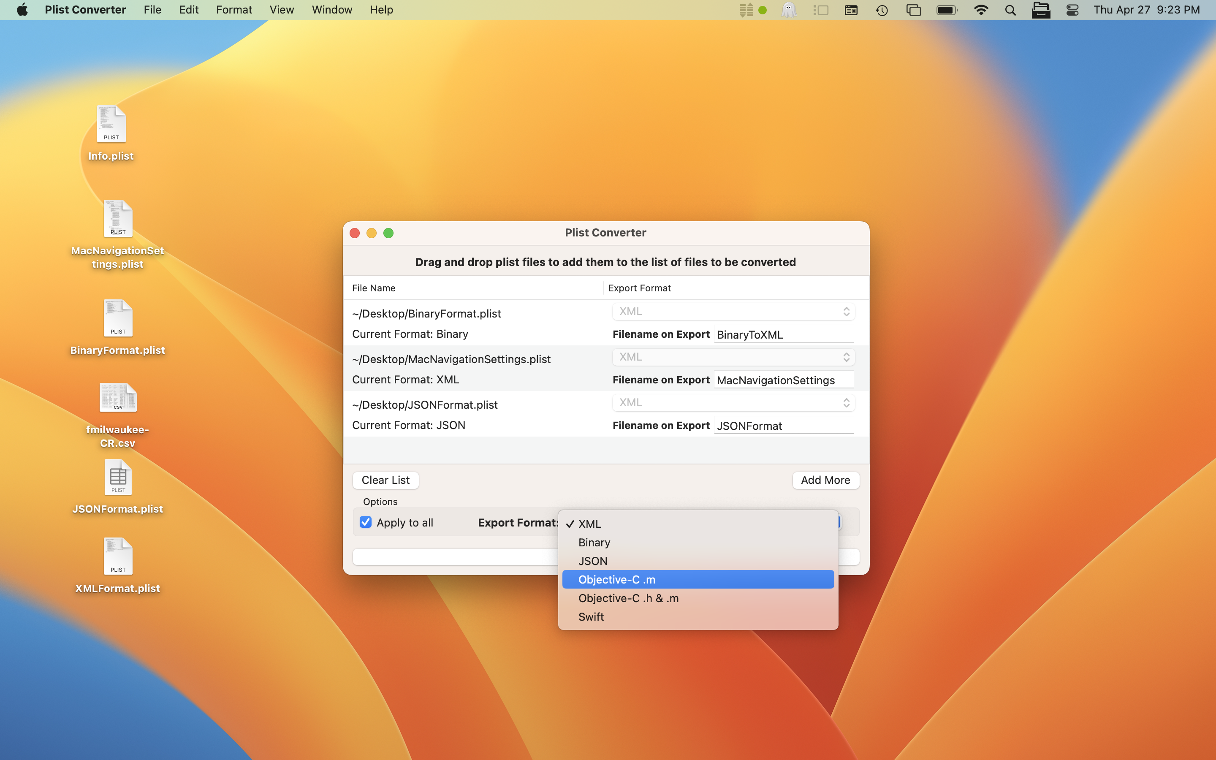Click the stats icon with green dot
The width and height of the screenshot is (1216, 760).
coord(753,10)
